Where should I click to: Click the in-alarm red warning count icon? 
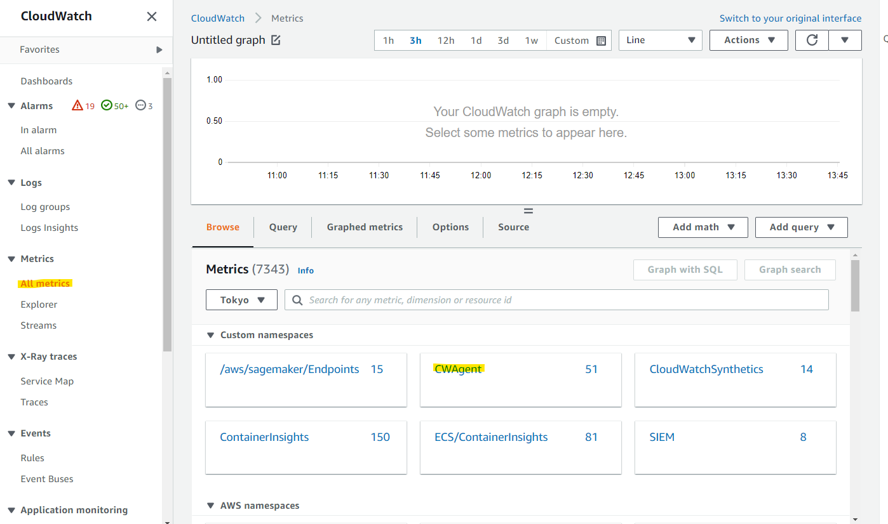pos(77,106)
